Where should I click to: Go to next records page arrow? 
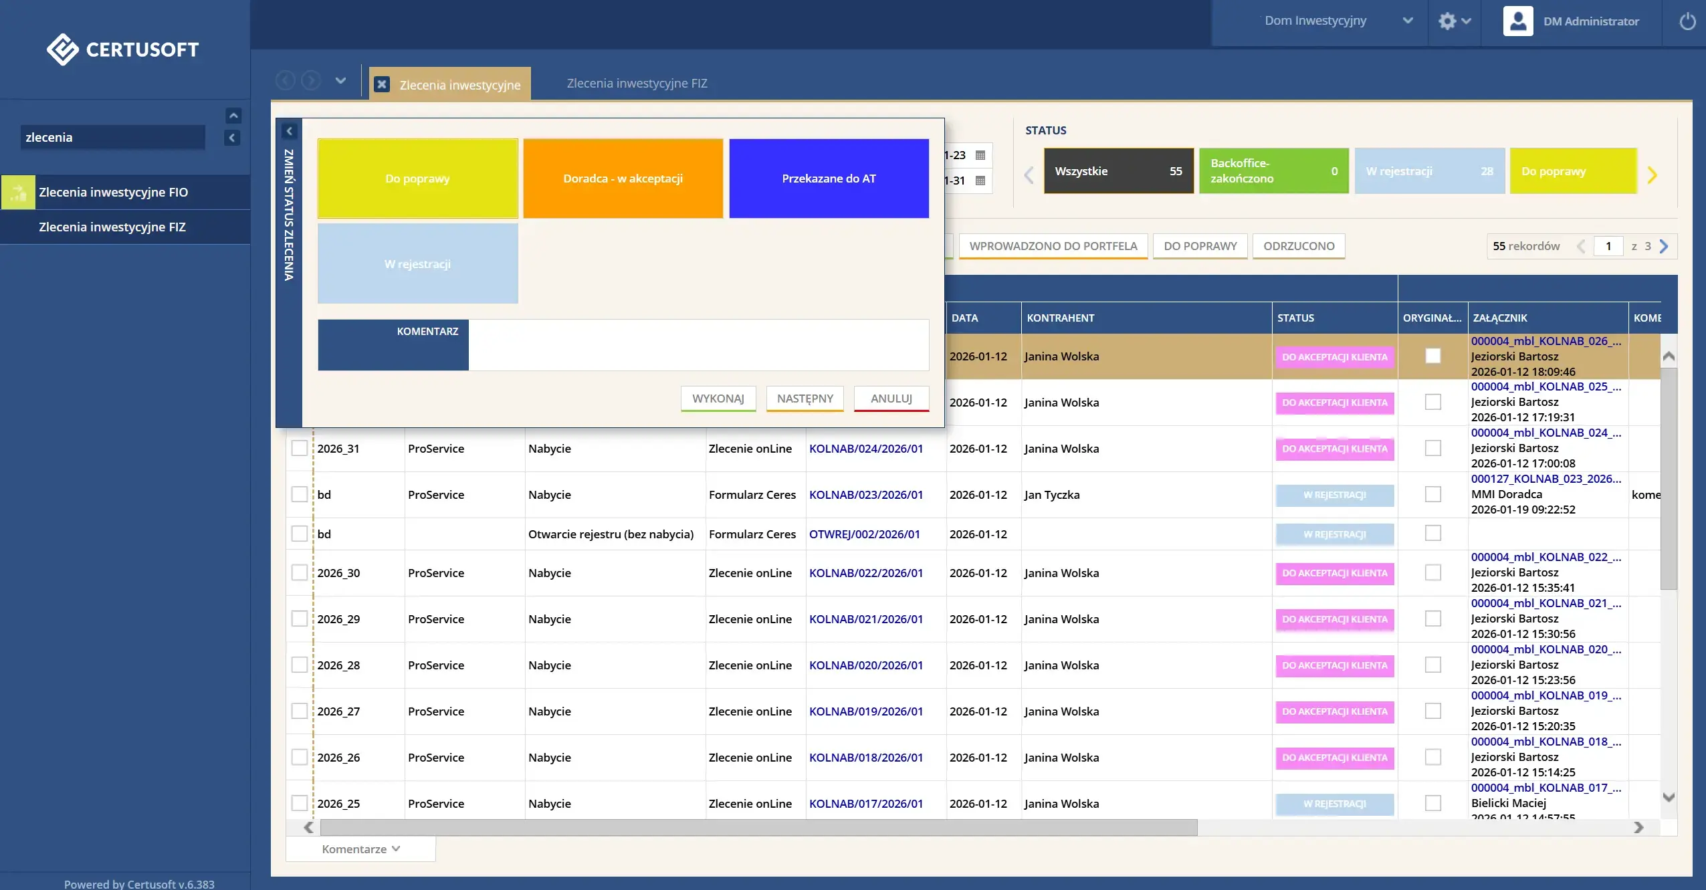pyautogui.click(x=1664, y=246)
